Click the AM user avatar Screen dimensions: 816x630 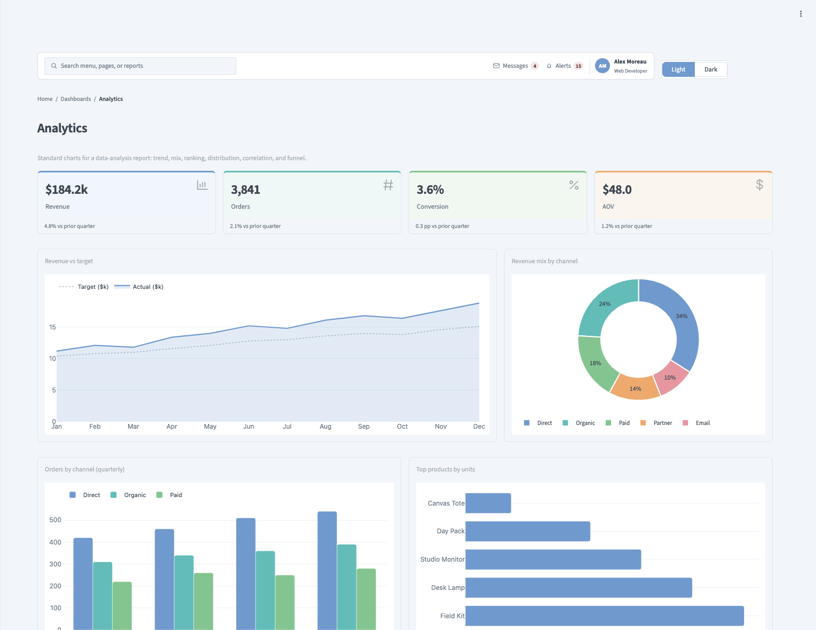point(603,66)
